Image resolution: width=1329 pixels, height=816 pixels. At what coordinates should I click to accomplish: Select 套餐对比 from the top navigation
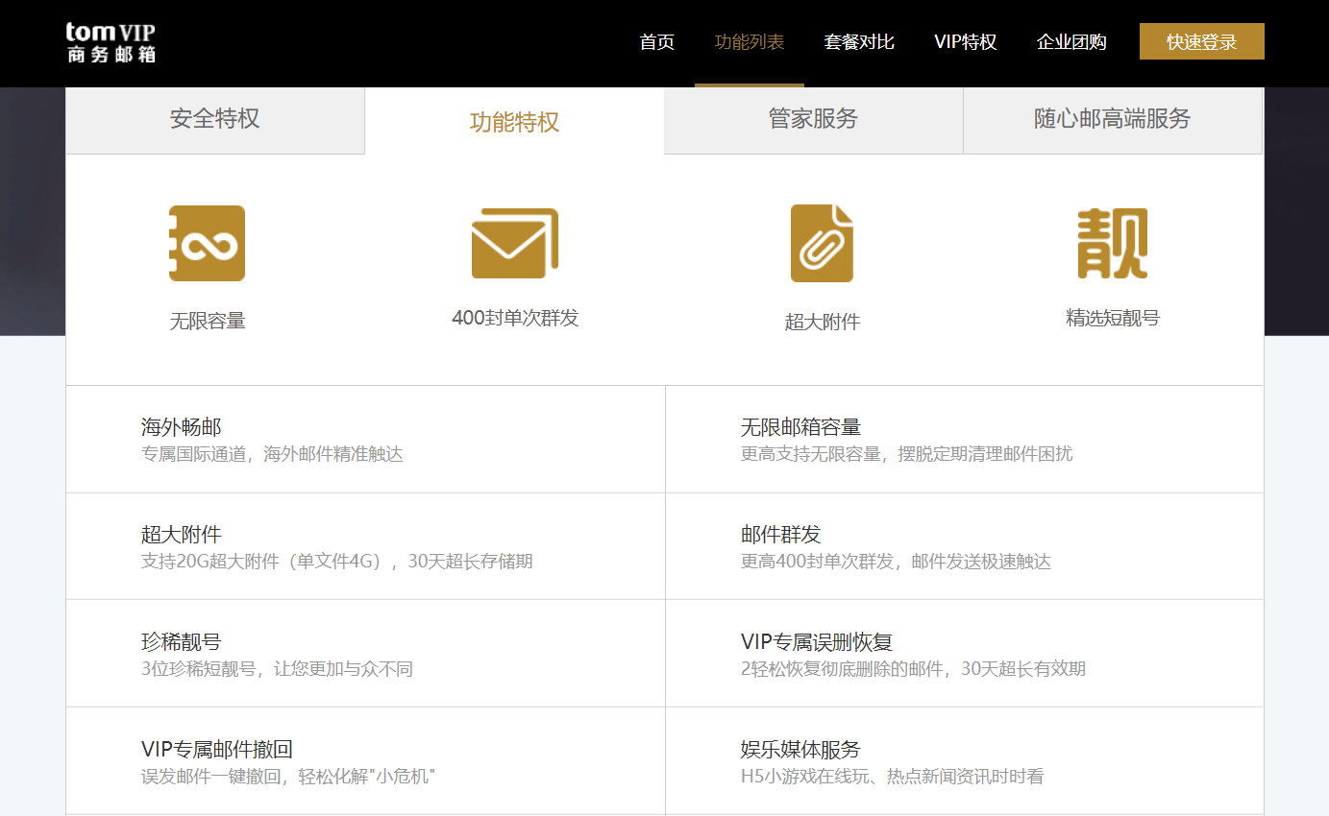[858, 42]
